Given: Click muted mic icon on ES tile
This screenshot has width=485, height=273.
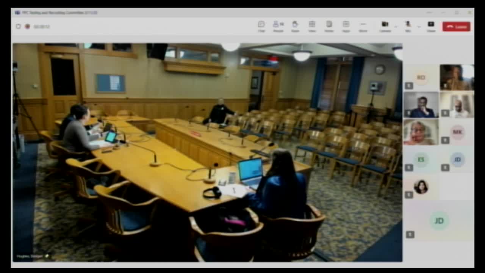Looking at the screenshot, I should pos(409,167).
